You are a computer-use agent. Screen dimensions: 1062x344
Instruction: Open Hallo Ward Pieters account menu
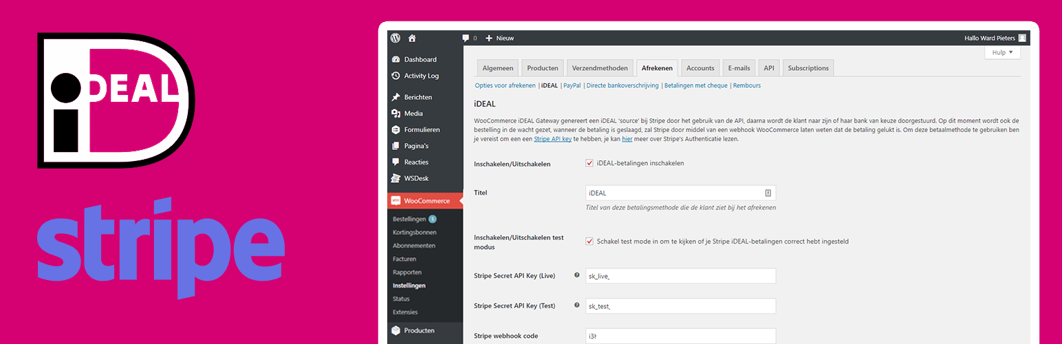(x=995, y=38)
